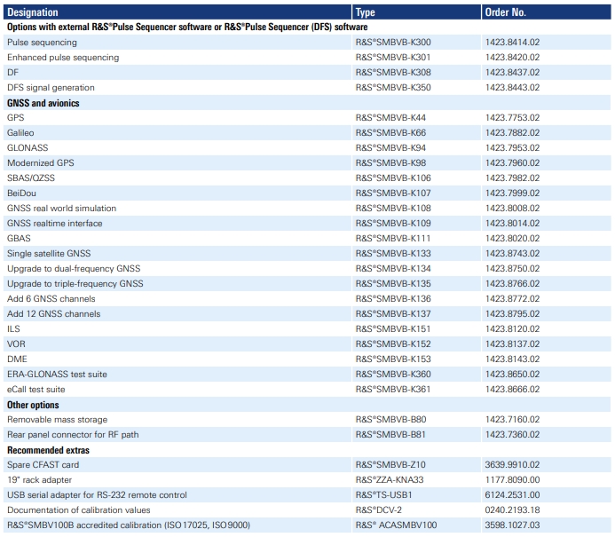Select Removable mass storage designation
The width and height of the screenshot is (615, 537).
[58, 420]
